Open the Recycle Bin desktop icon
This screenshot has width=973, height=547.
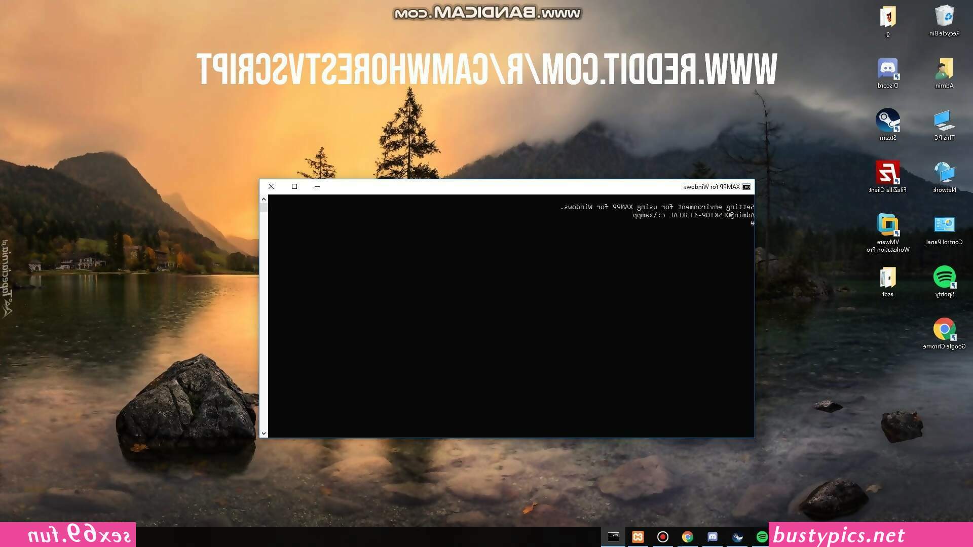point(944,21)
